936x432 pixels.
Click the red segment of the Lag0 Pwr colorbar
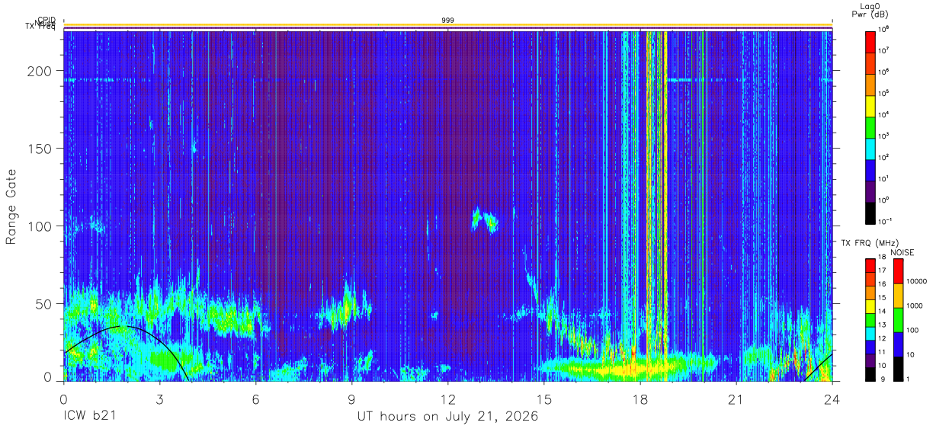(x=871, y=40)
